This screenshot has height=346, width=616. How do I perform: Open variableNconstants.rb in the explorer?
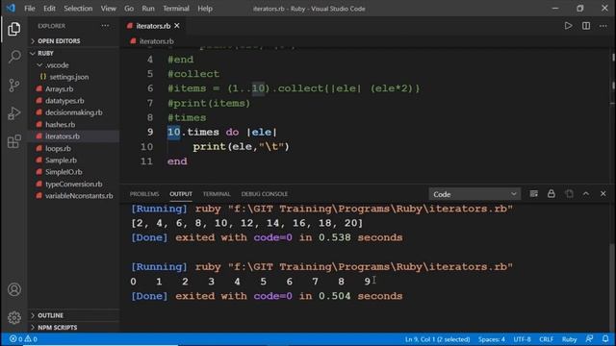click(x=79, y=196)
